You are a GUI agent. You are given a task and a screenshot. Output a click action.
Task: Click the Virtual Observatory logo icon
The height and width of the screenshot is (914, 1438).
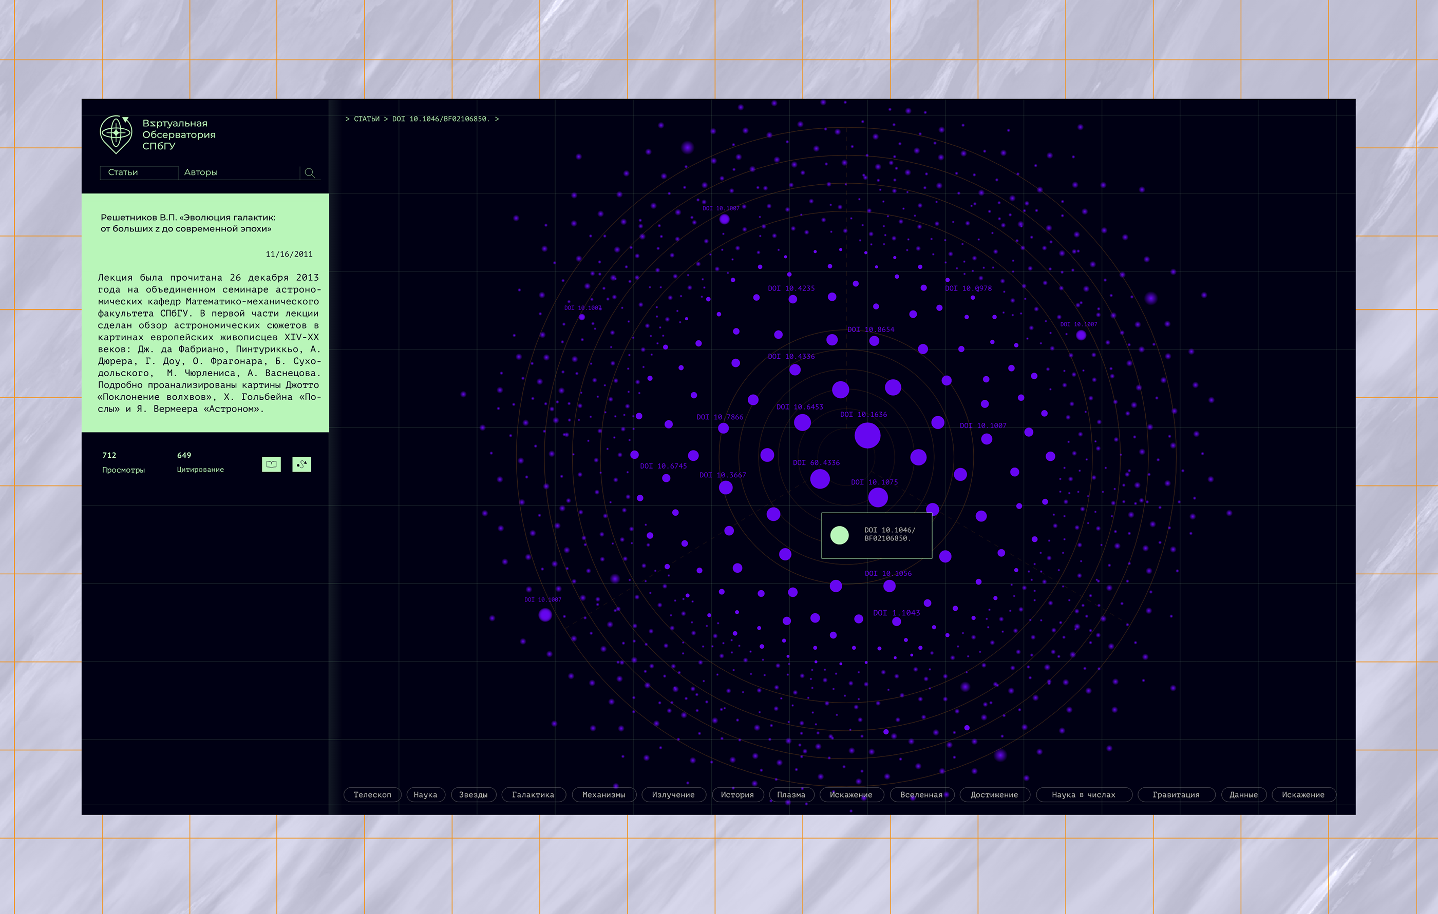pos(116,133)
